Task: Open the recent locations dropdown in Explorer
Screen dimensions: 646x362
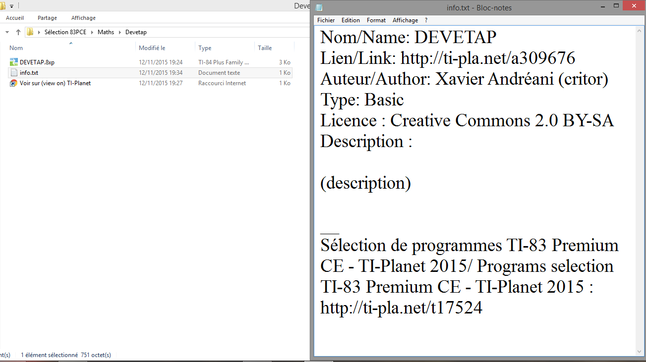Action: (x=7, y=32)
